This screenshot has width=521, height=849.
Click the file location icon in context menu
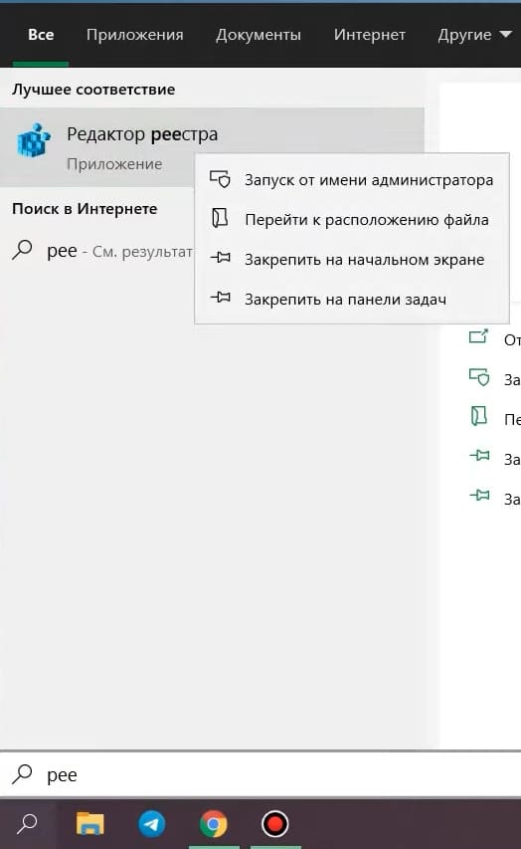pos(220,219)
